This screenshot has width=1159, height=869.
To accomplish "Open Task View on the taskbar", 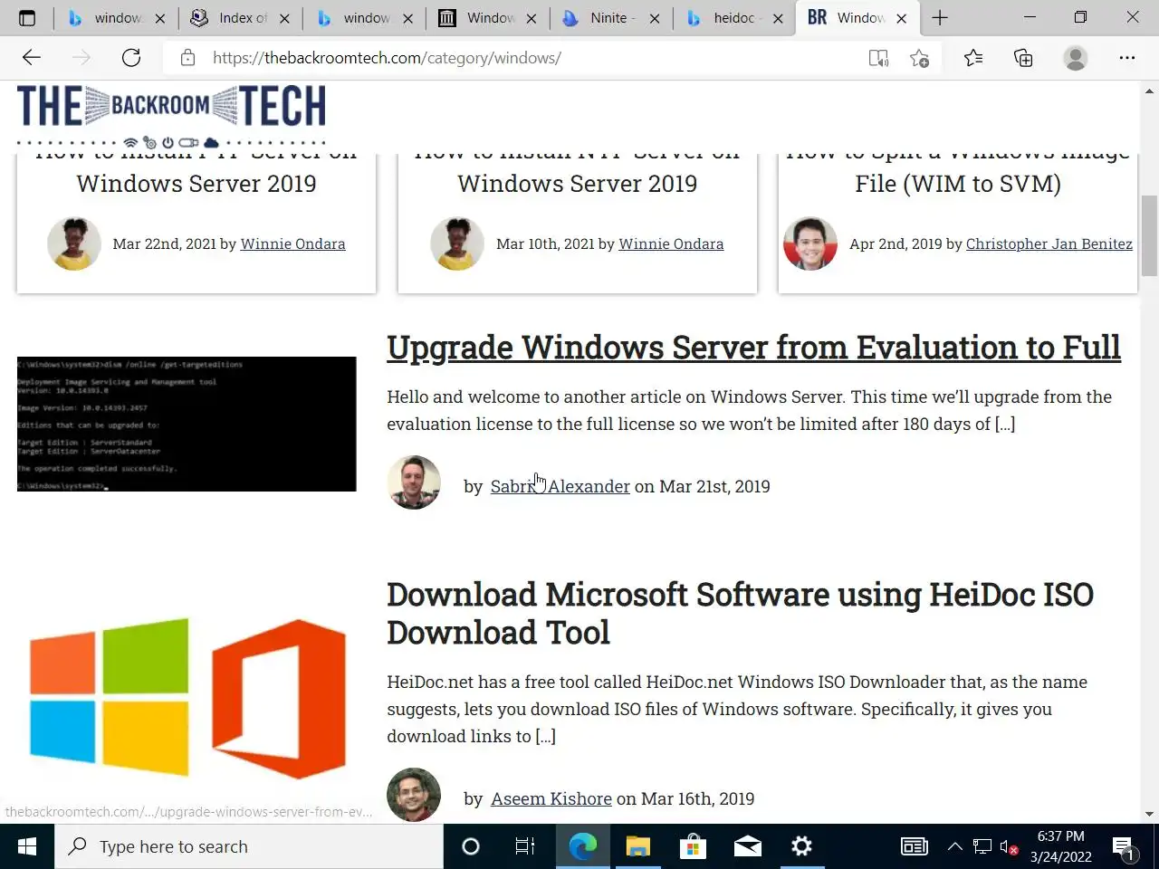I will coord(525,846).
